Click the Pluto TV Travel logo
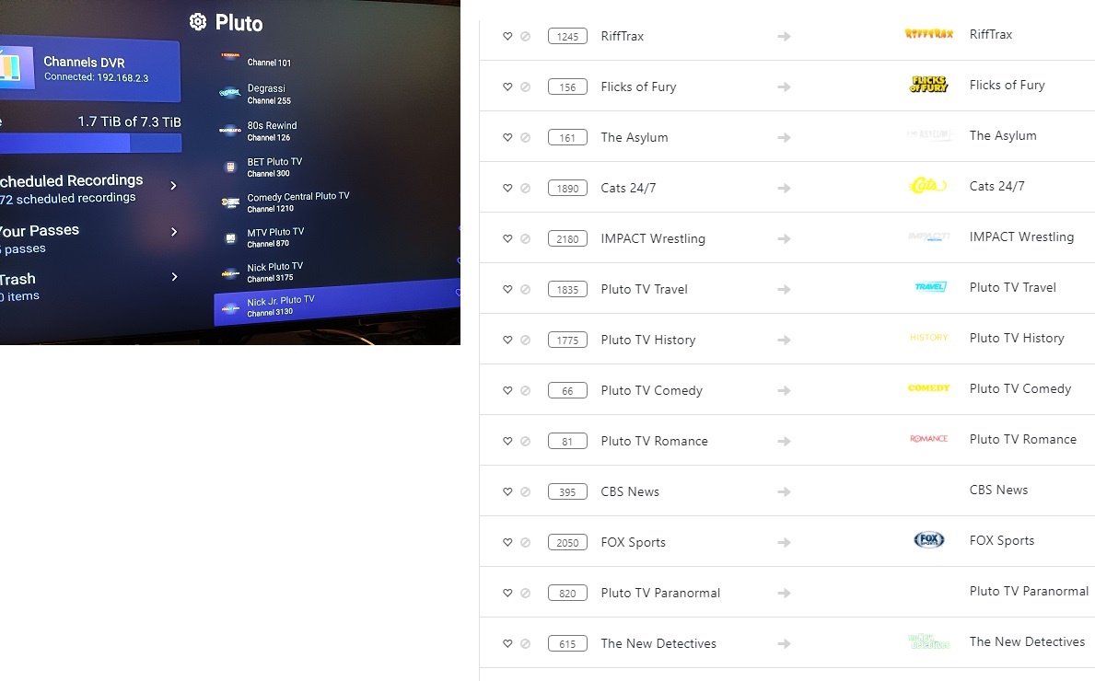 tap(930, 287)
